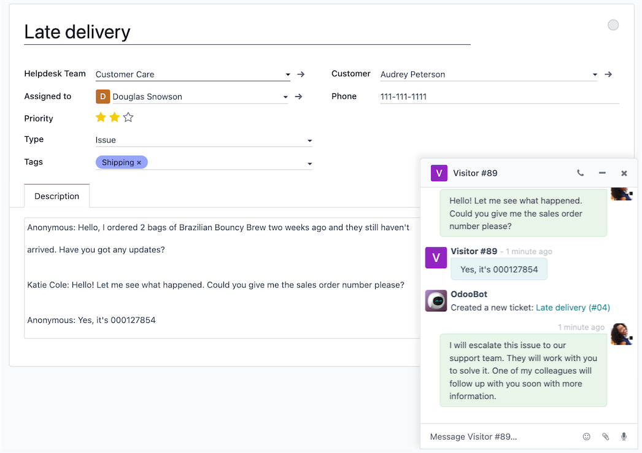
Task: Record a voice message with the microphone icon
Action: coord(624,436)
